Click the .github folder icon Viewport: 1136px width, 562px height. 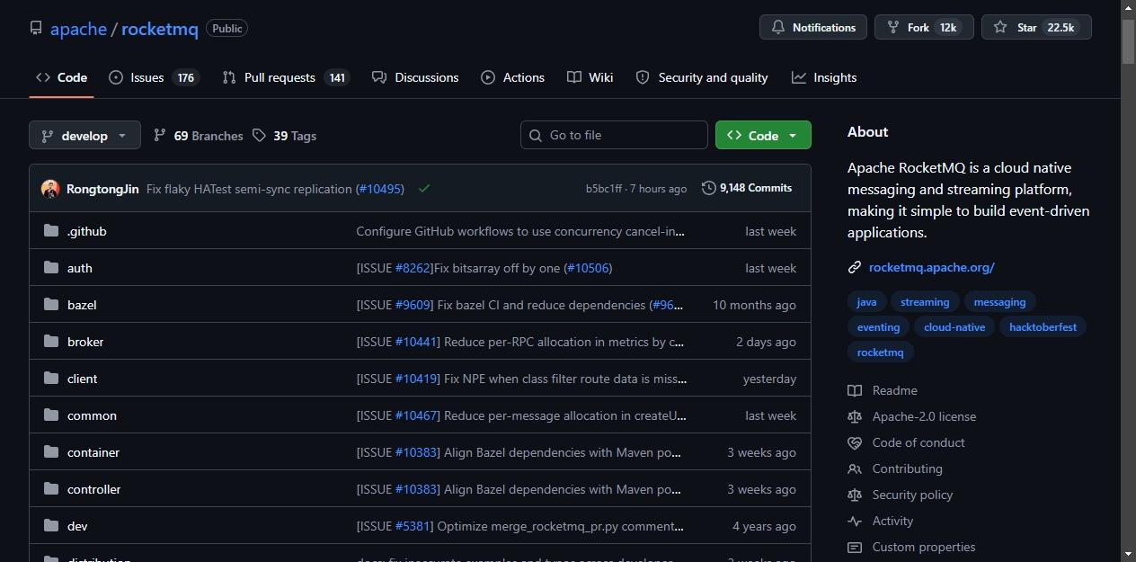[51, 231]
